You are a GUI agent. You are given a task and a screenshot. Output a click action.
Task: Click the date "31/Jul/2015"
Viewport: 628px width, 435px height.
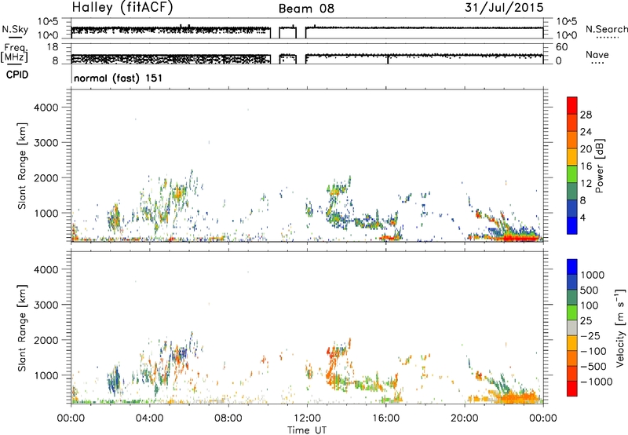504,8
